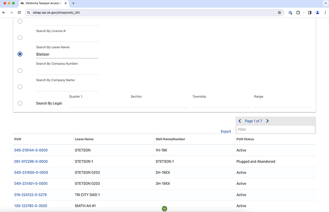Image resolution: width=329 pixels, height=212 pixels.
Task: Sort by the Well Name/Number column header
Action: 170,139
